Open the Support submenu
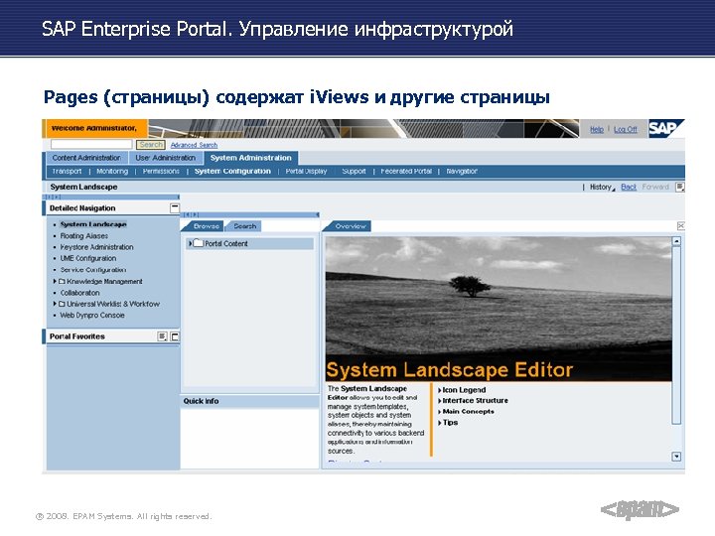 click(354, 172)
